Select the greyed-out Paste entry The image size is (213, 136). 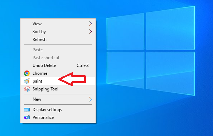(x=58, y=50)
